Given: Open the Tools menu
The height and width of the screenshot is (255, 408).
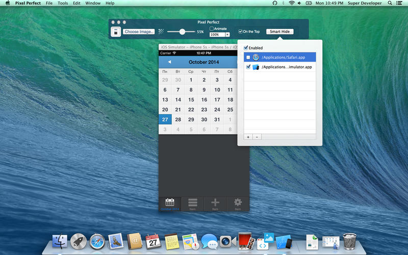Looking at the screenshot, I should coord(63,3).
